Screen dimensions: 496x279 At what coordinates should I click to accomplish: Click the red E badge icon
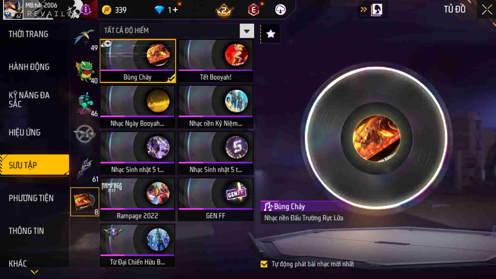pyautogui.click(x=254, y=10)
